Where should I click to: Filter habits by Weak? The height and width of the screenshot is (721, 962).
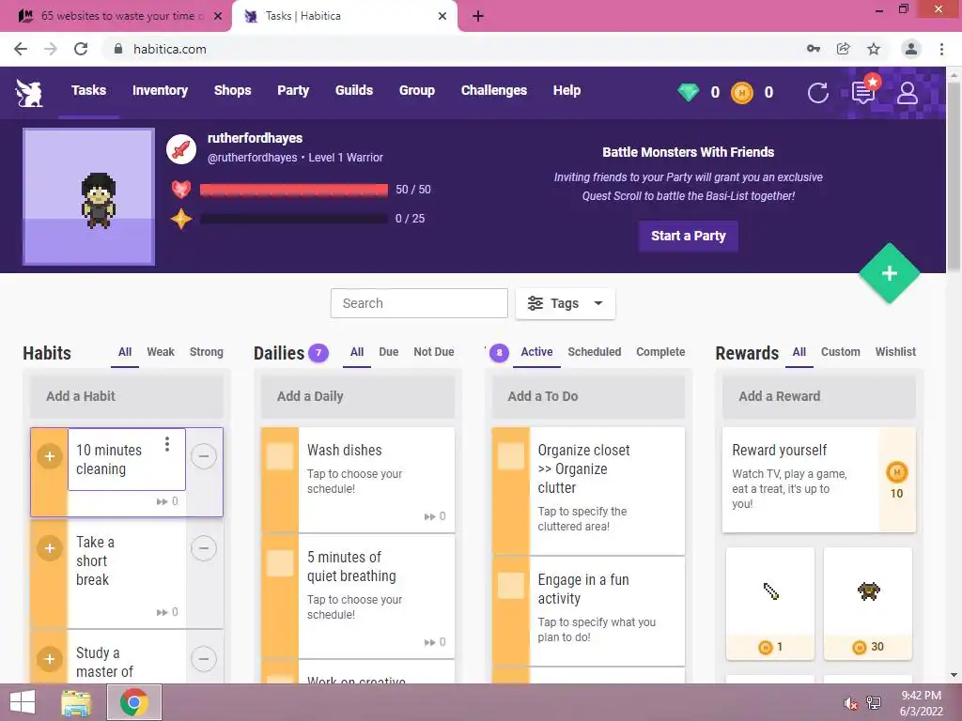coord(161,352)
